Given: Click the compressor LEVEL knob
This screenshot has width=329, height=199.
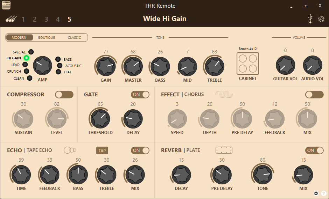Looking at the screenshot, I should tap(57, 119).
